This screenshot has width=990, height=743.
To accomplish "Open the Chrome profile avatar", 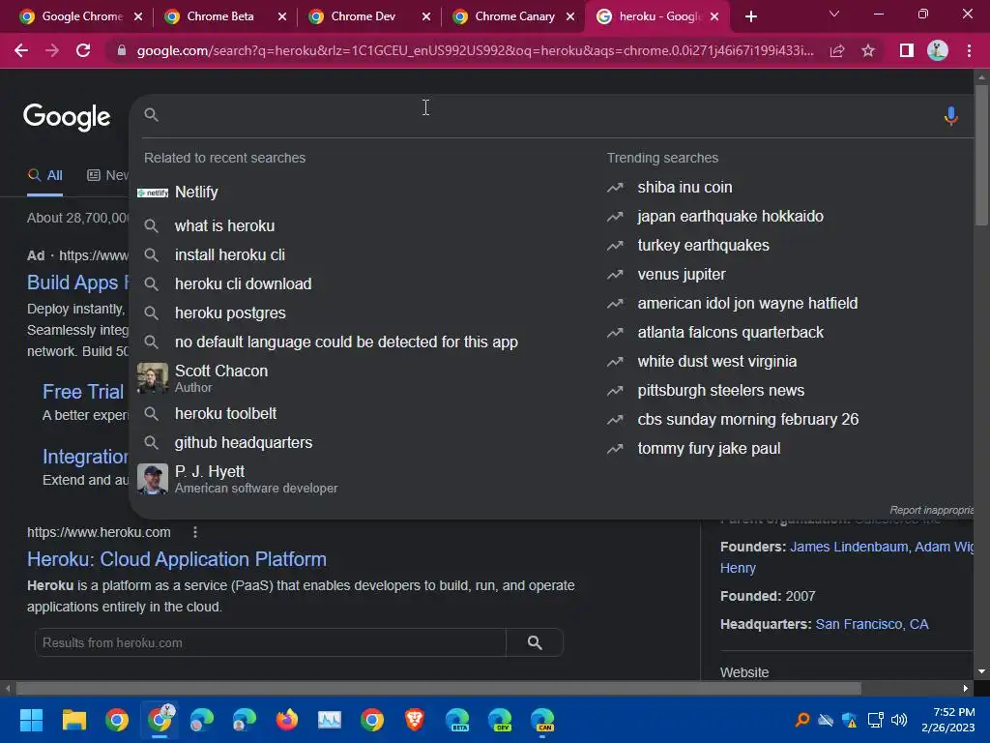I will pos(938,50).
